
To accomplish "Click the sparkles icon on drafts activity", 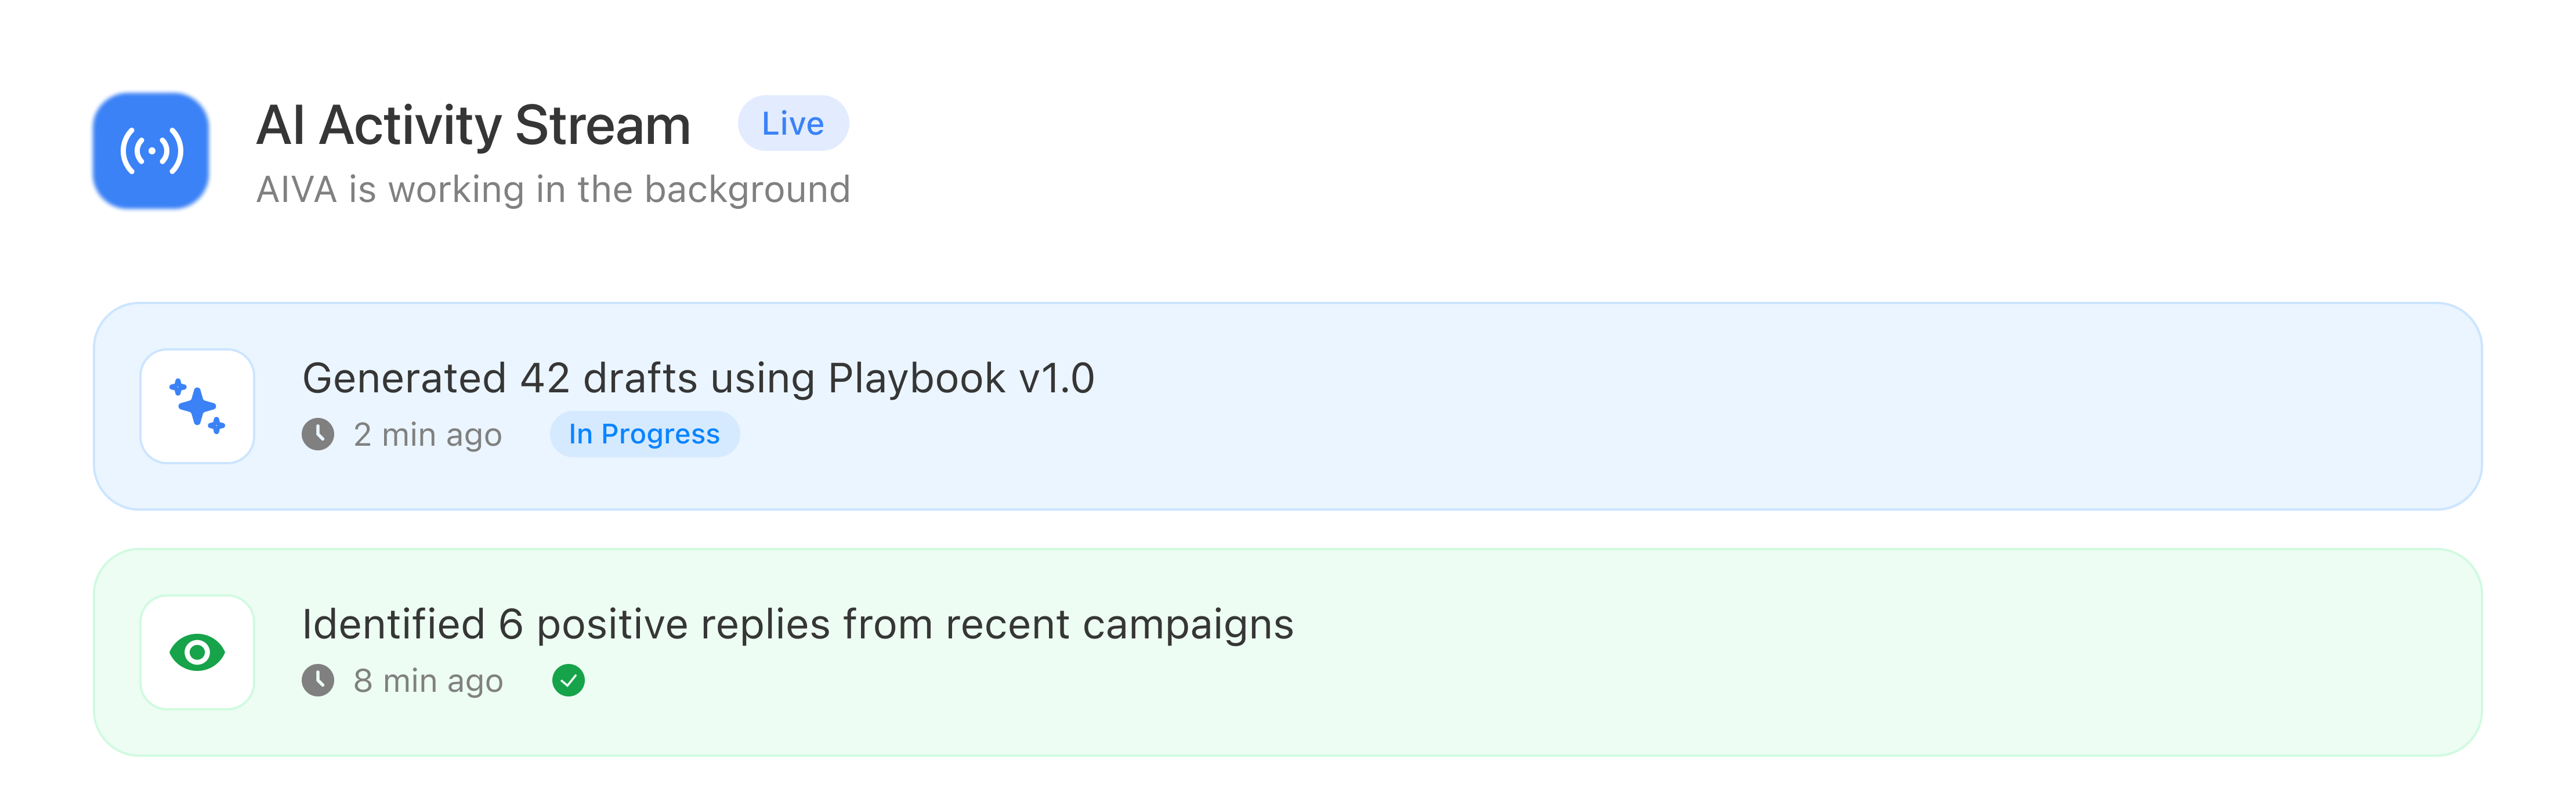I will 197,406.
